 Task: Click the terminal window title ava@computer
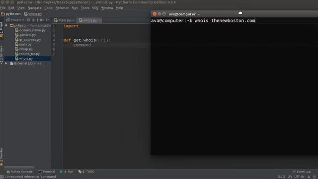click(x=184, y=14)
